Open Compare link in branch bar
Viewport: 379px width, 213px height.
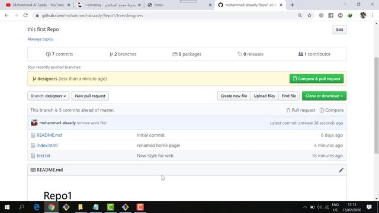[332, 110]
